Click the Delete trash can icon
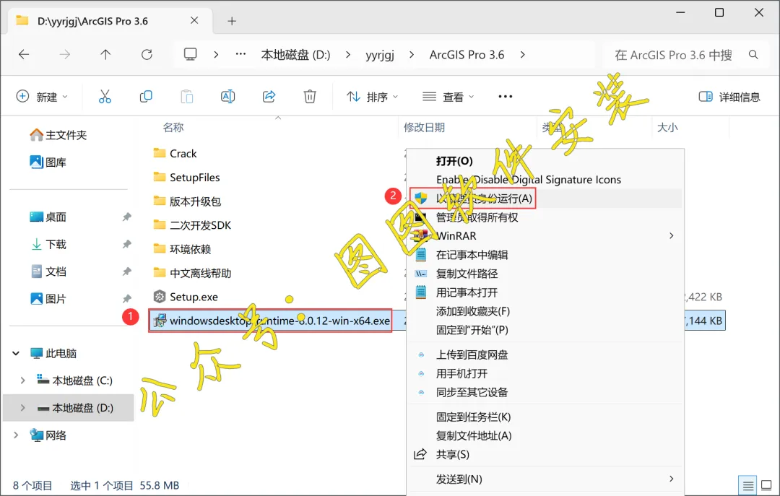Image resolution: width=780 pixels, height=496 pixels. click(310, 97)
